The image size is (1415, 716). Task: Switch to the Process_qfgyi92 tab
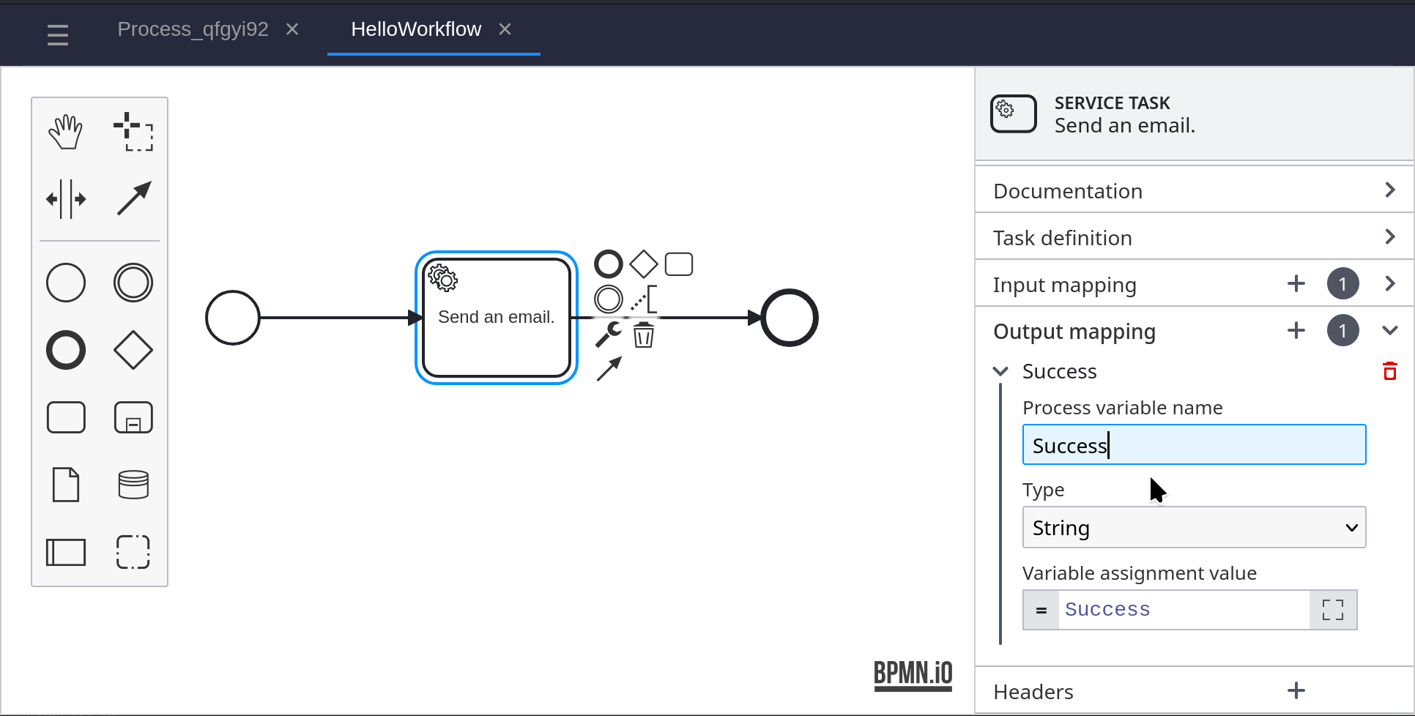[x=193, y=29]
